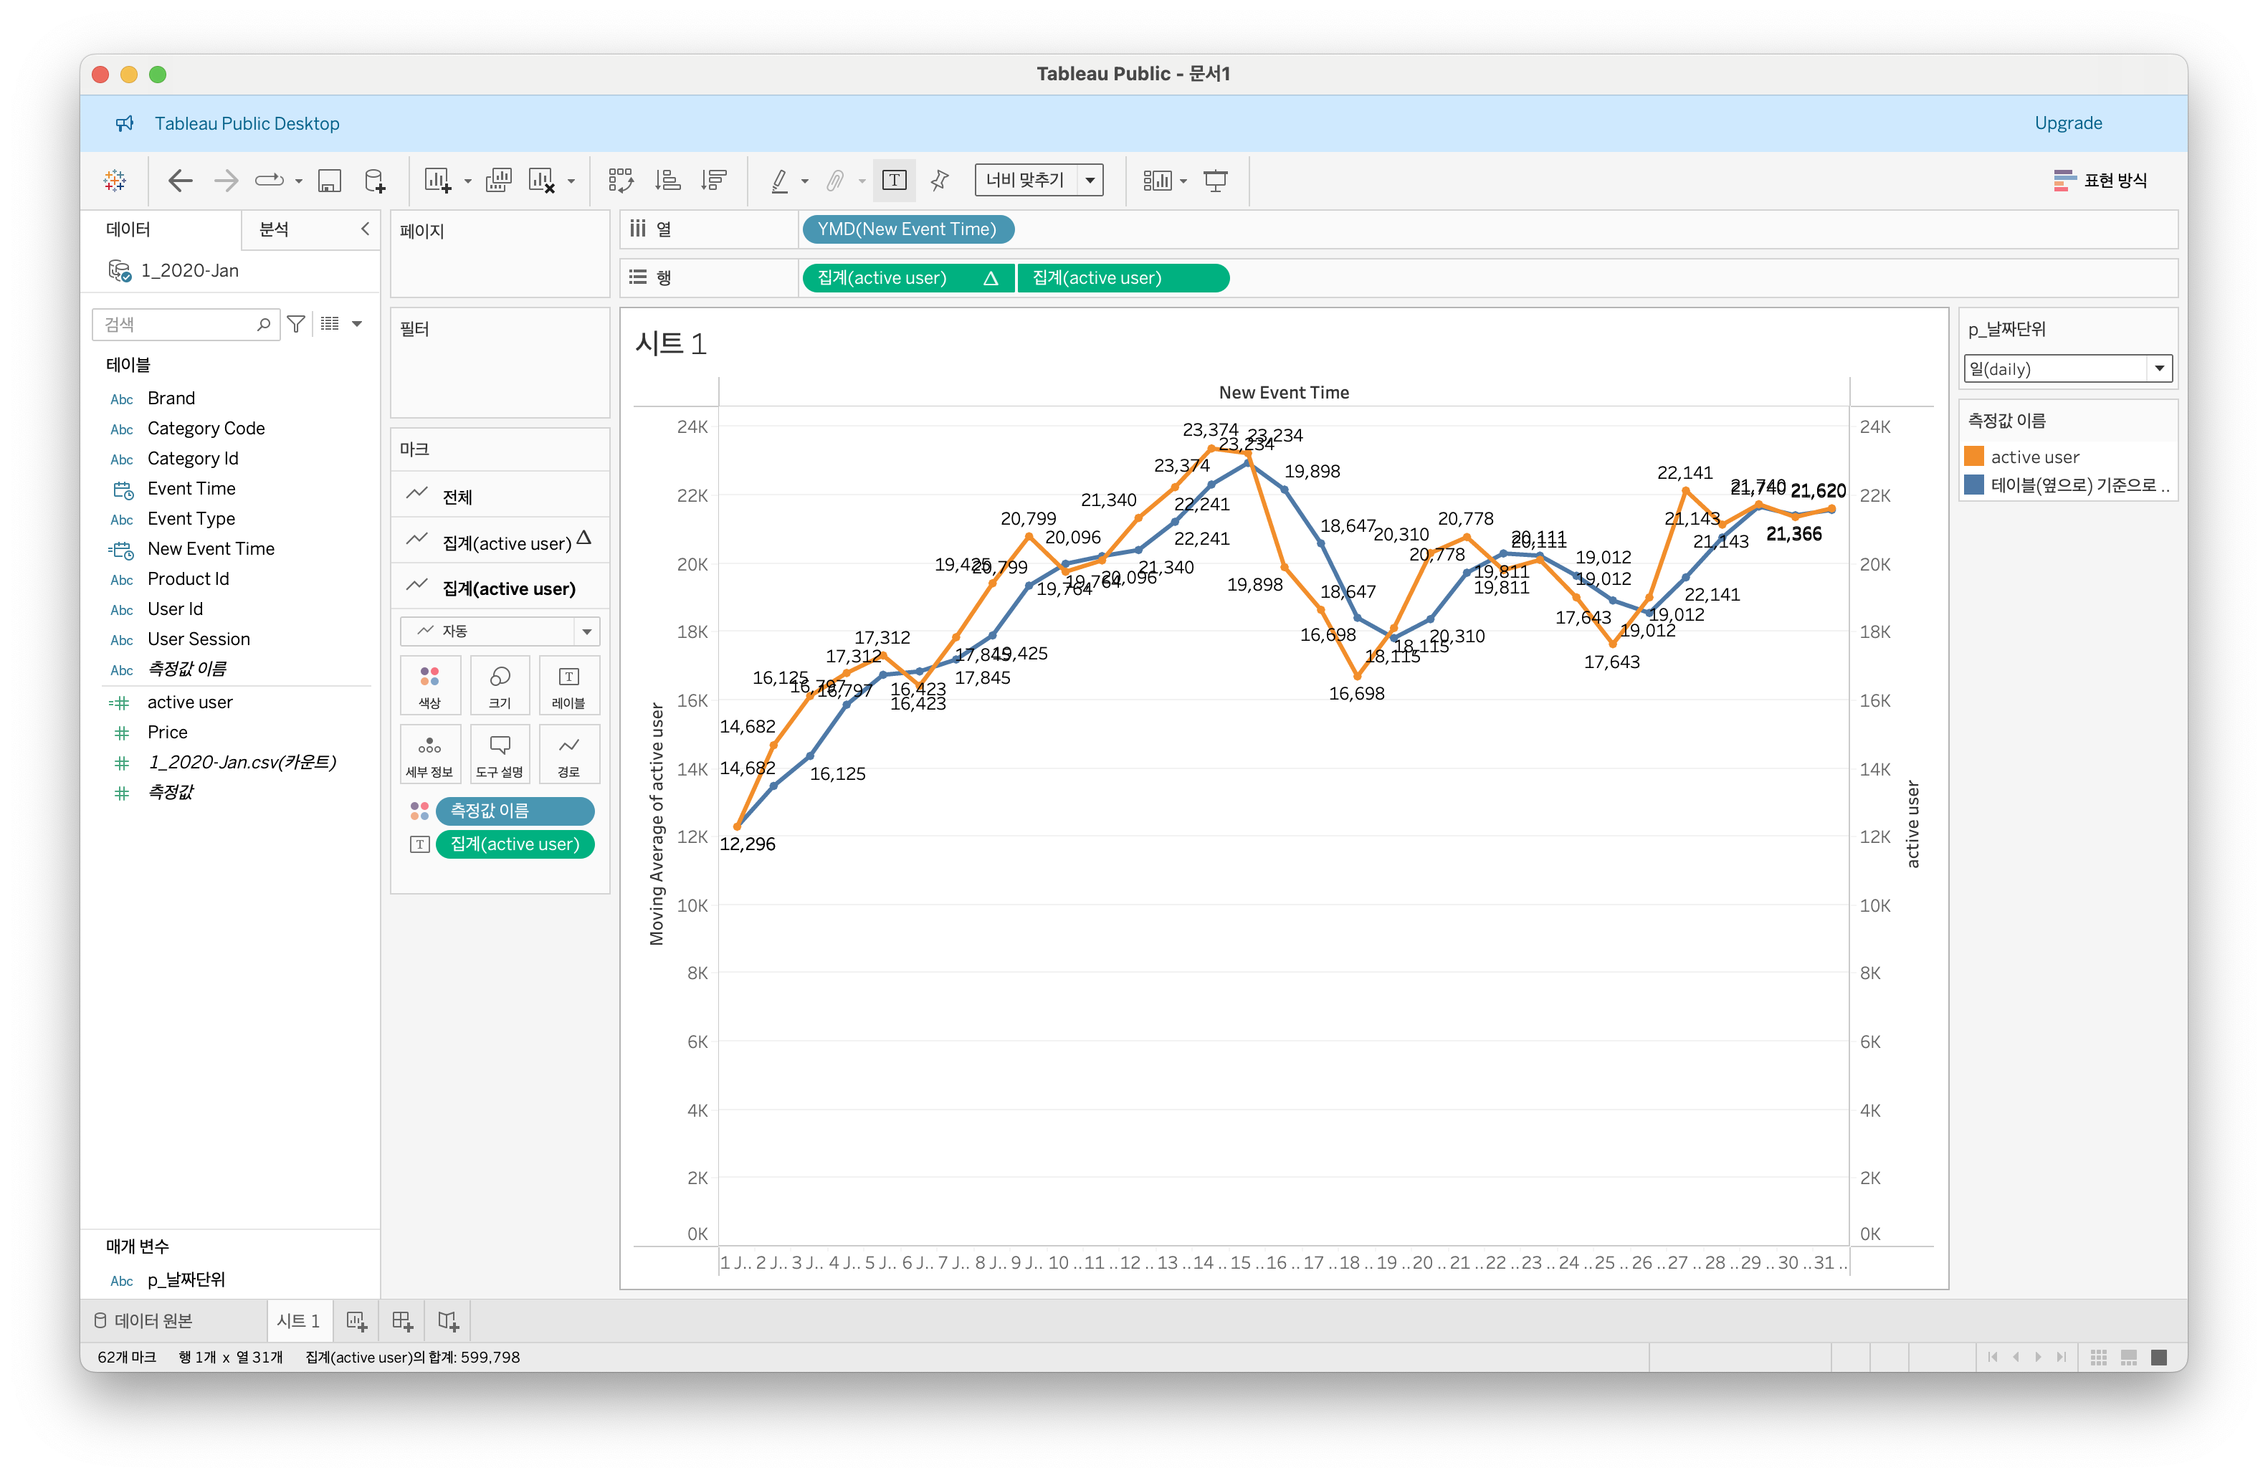2268x1478 pixels.
Task: Expand the p_날짜단위 일(daily) parameter dropdown
Action: point(2159,369)
